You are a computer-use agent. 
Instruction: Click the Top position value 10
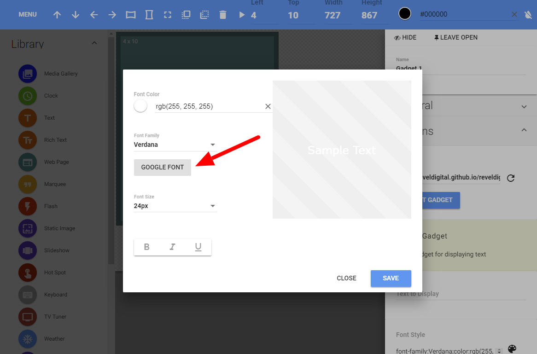click(x=301, y=15)
